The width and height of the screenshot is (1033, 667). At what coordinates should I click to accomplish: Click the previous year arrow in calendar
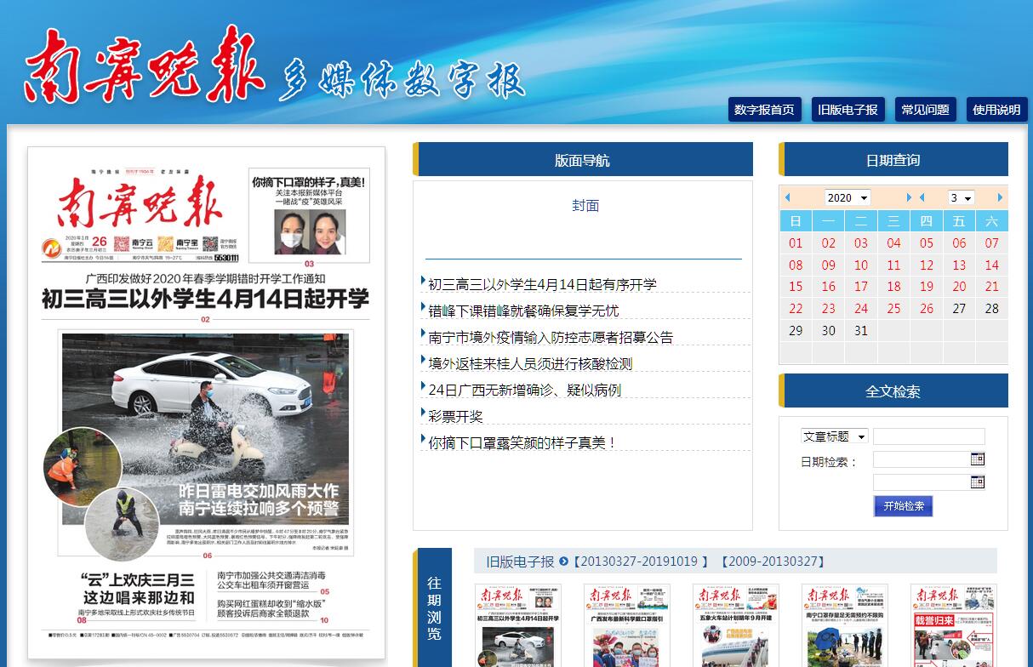787,197
